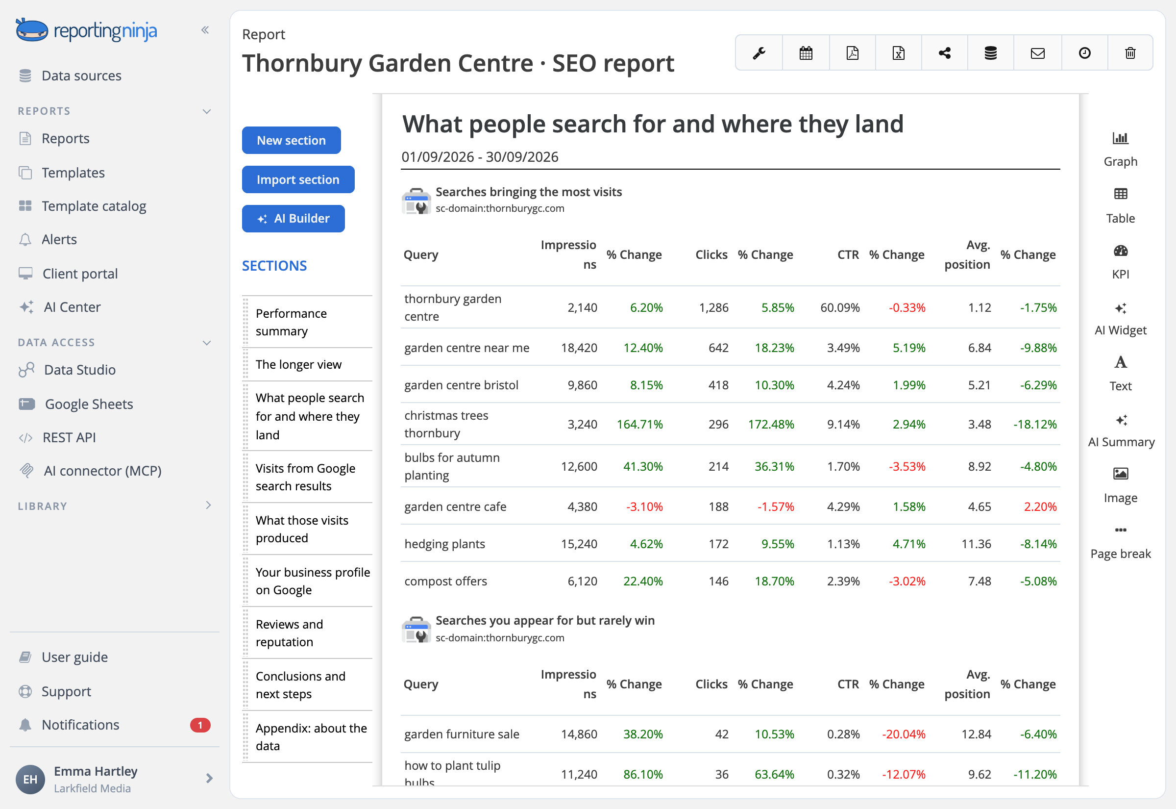
Task: Click the 'garden centre near me' query cell
Action: tap(466, 348)
